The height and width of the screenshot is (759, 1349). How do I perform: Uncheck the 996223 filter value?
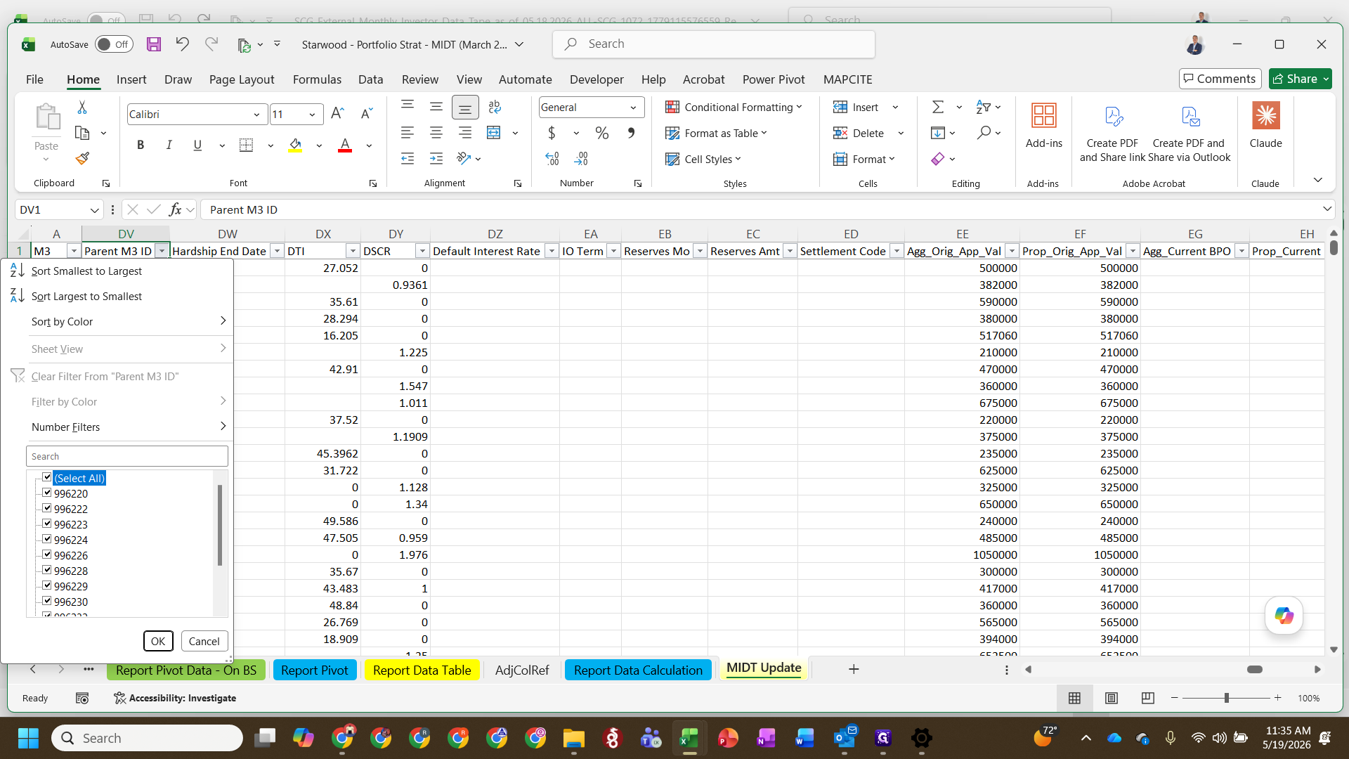coord(47,524)
